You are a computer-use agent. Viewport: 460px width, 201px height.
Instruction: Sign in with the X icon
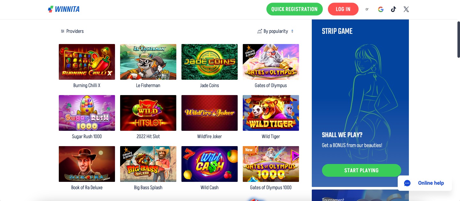pos(406,9)
